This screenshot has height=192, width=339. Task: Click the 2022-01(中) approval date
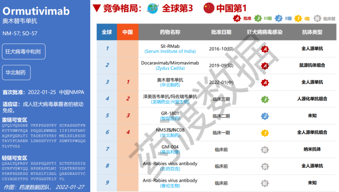tap(221, 83)
